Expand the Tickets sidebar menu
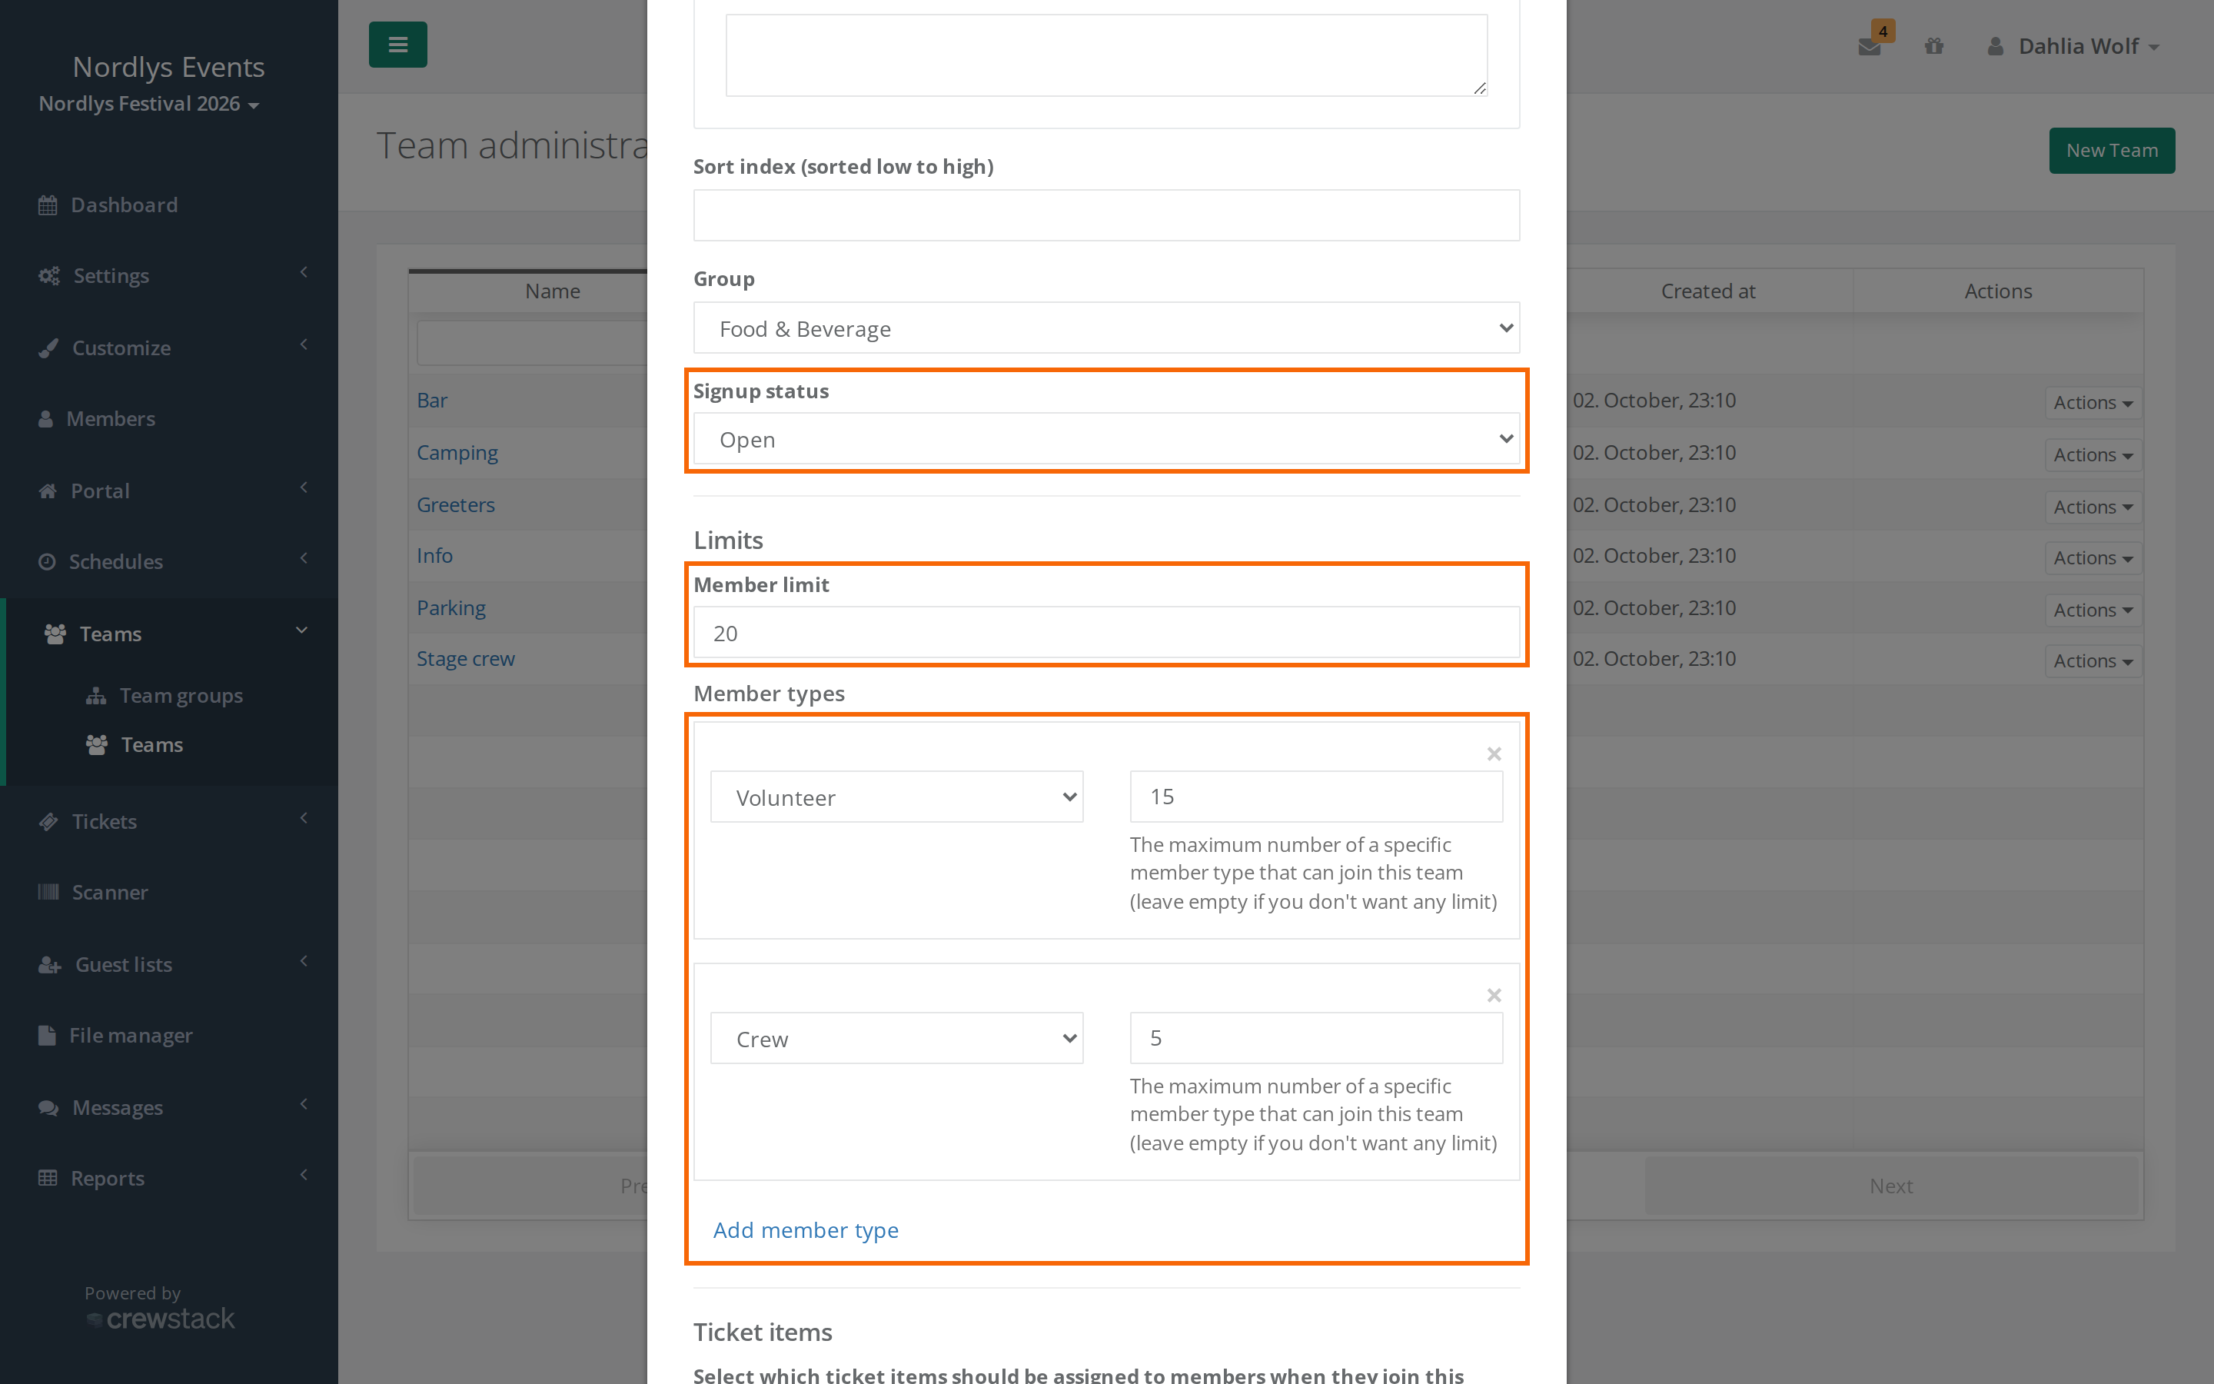Viewport: 2214px width, 1384px height. (169, 821)
